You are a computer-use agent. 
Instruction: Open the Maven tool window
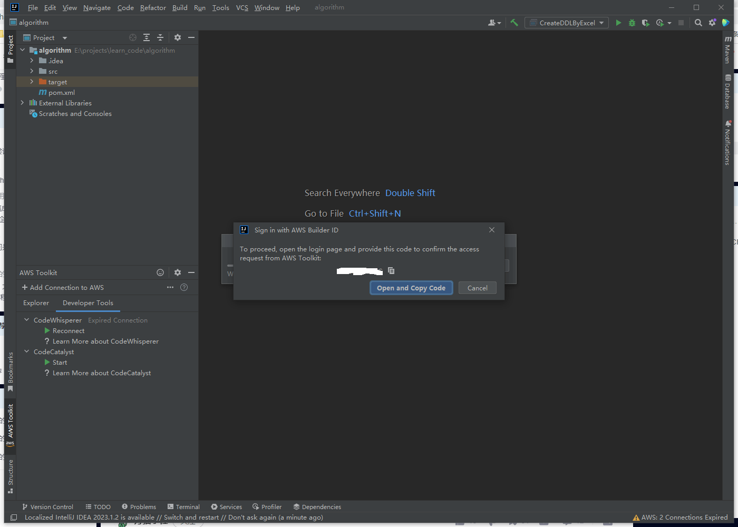pyautogui.click(x=727, y=49)
